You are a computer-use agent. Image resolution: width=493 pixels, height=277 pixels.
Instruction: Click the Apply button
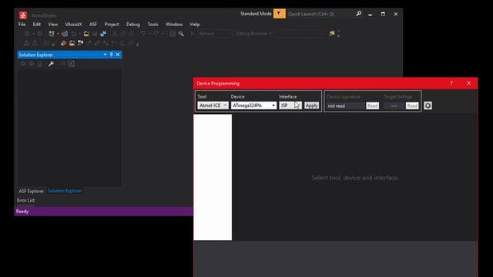(311, 105)
